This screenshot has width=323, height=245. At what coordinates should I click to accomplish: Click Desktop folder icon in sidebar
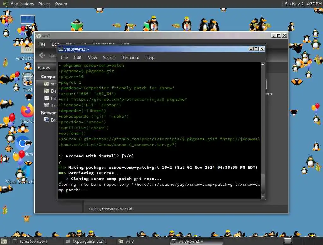coord(47,91)
